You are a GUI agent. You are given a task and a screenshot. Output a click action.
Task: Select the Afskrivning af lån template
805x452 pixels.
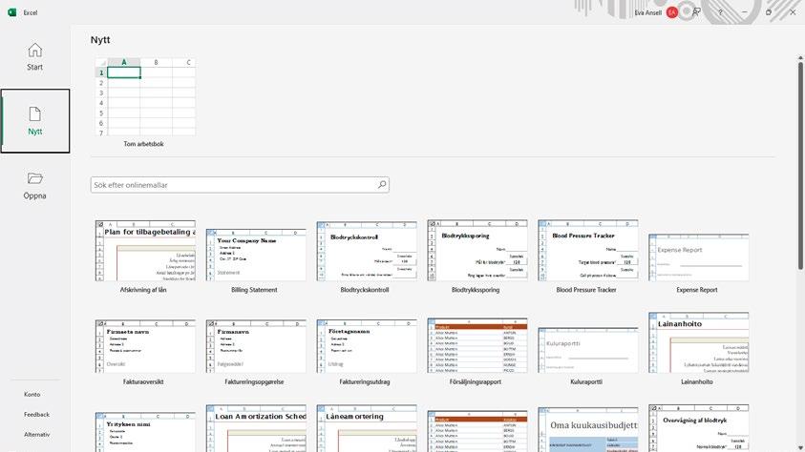[x=145, y=251]
